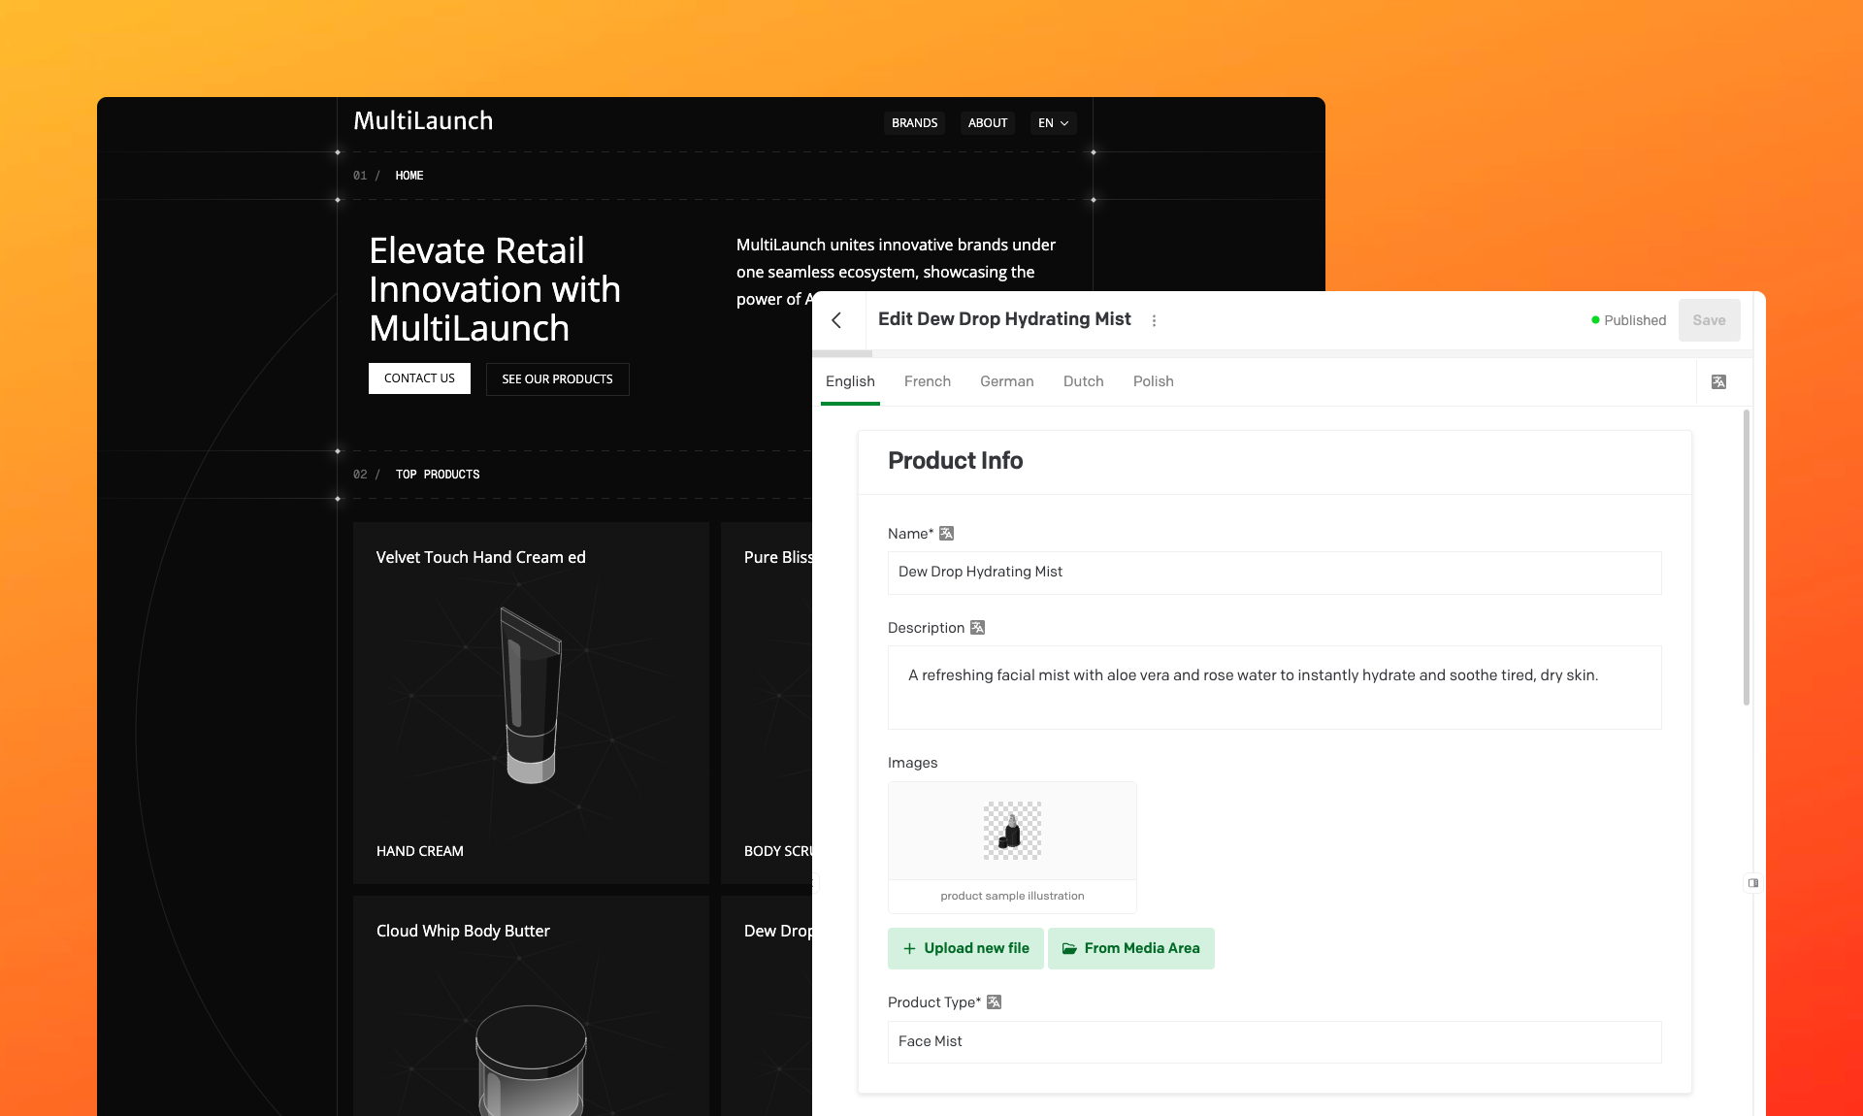Click the editor's vertical scrollbar
This screenshot has width=1863, height=1116.
coord(1746,558)
